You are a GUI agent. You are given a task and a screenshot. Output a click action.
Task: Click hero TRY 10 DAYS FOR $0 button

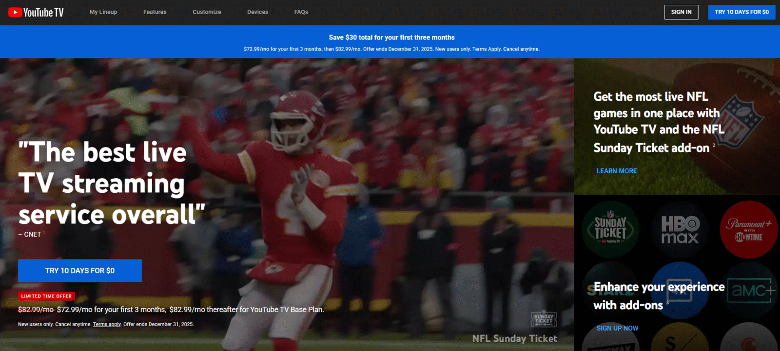point(80,271)
